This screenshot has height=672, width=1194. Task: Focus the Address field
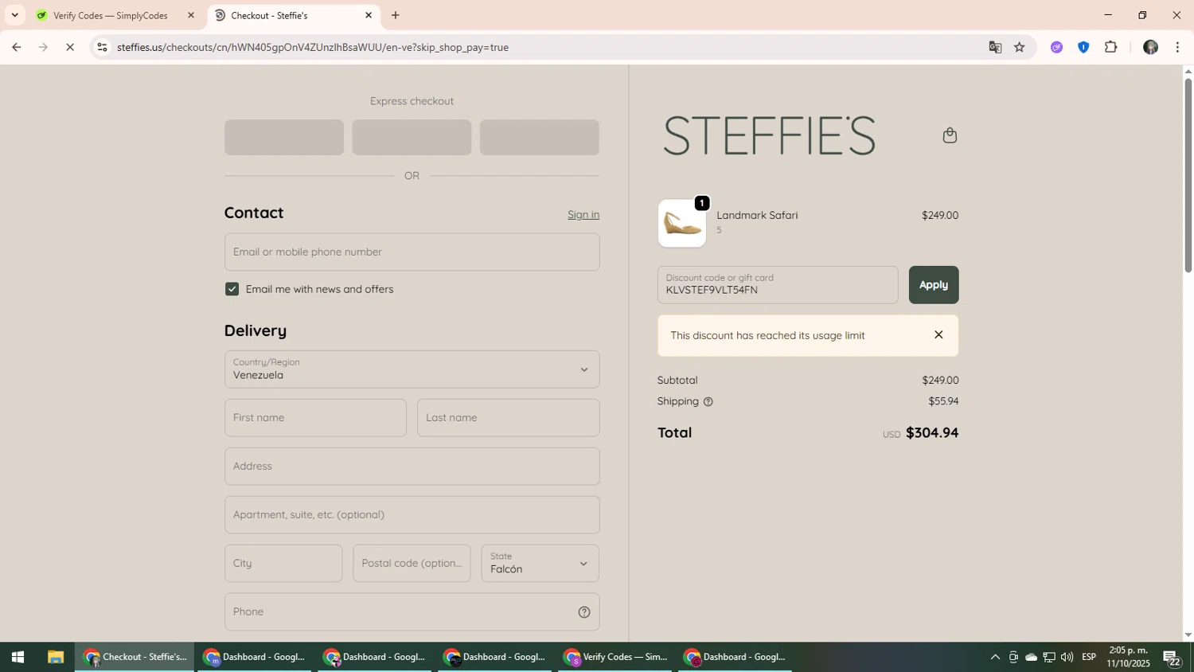pyautogui.click(x=412, y=467)
